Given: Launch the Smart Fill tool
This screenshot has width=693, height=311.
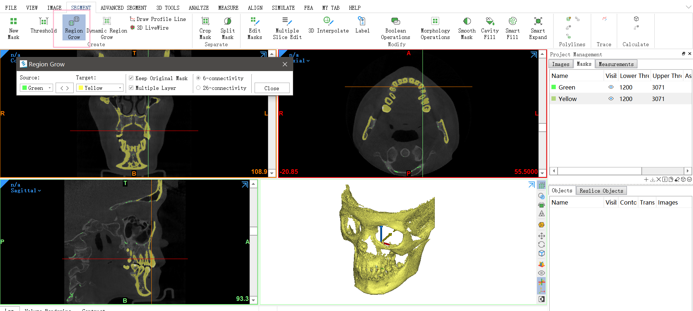Looking at the screenshot, I should pyautogui.click(x=512, y=28).
